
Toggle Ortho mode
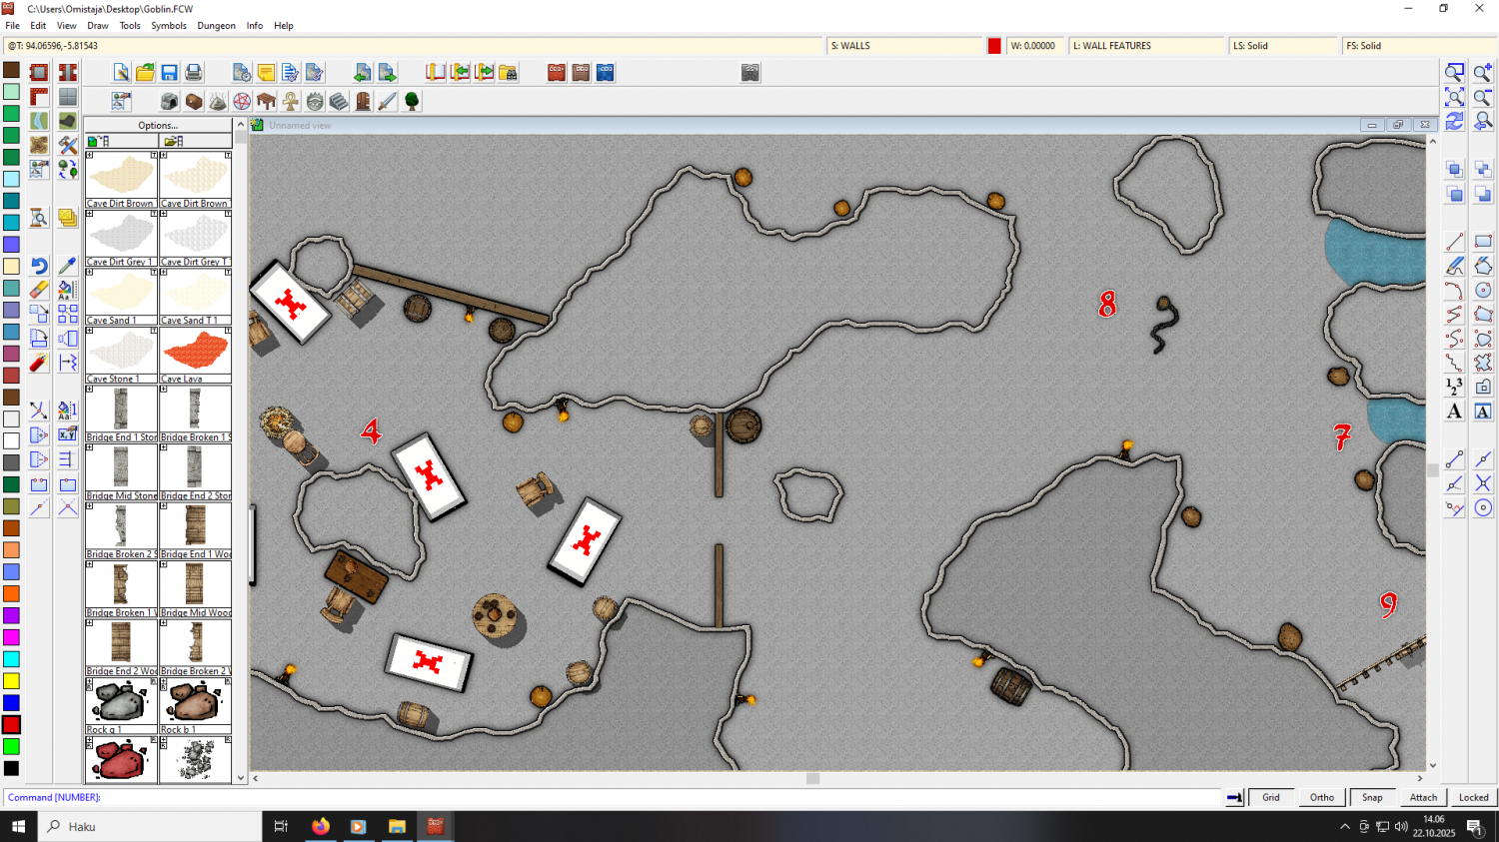pyautogui.click(x=1321, y=797)
